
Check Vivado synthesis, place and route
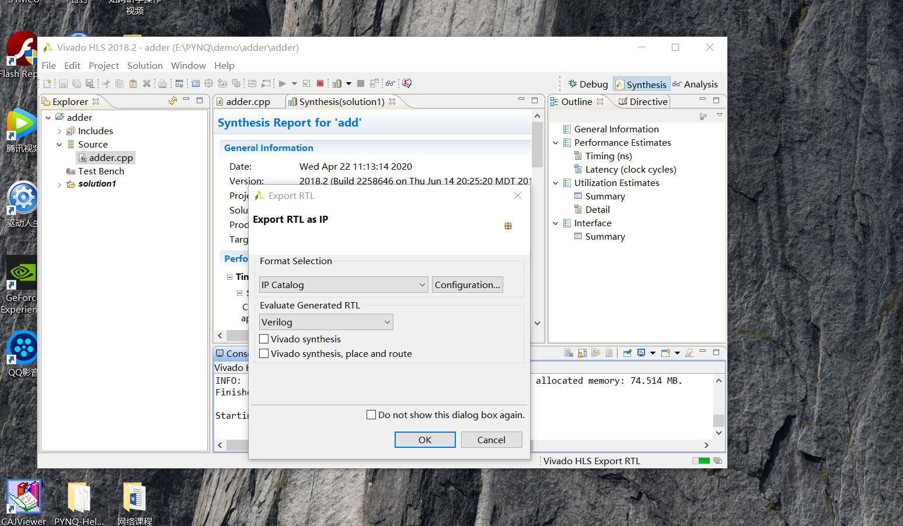pos(264,353)
